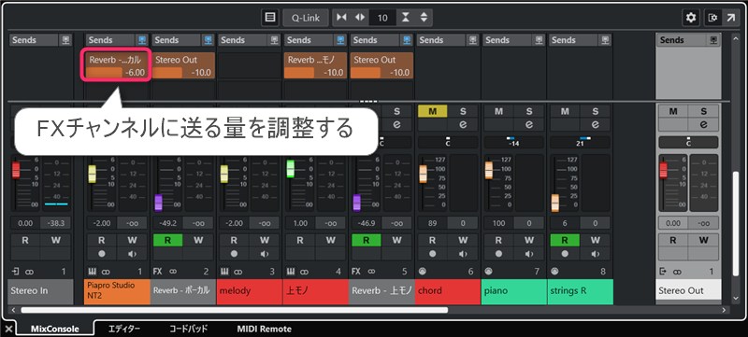Click empty send slot on melody channel
The height and width of the screenshot is (337, 748).
click(x=249, y=65)
